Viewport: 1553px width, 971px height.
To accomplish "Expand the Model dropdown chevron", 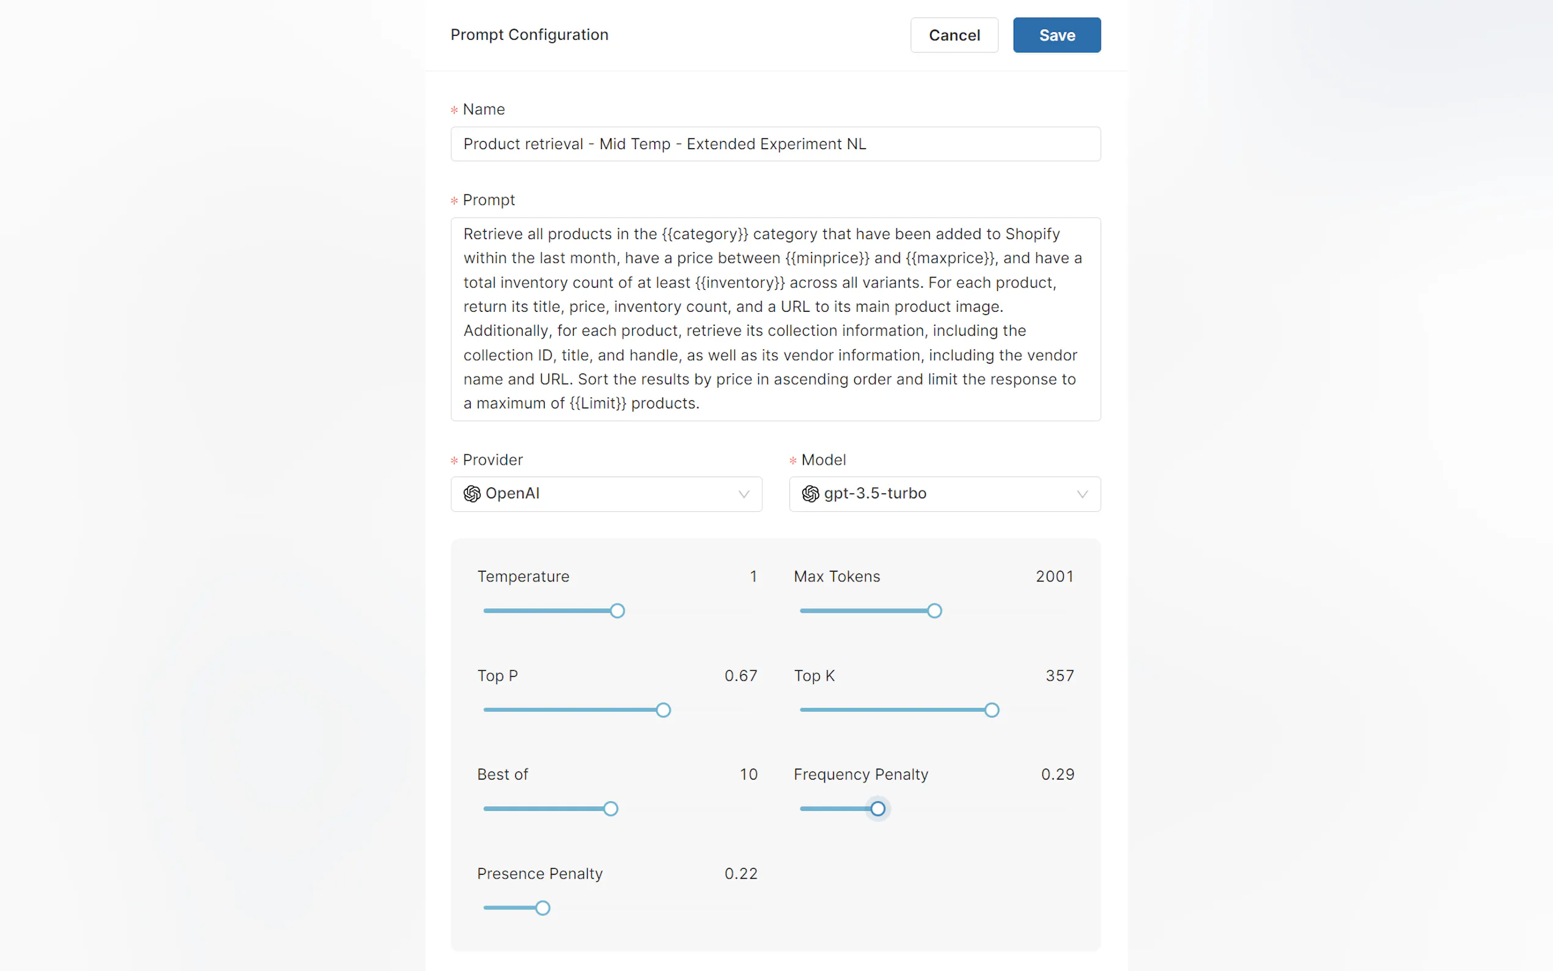I will [1082, 494].
